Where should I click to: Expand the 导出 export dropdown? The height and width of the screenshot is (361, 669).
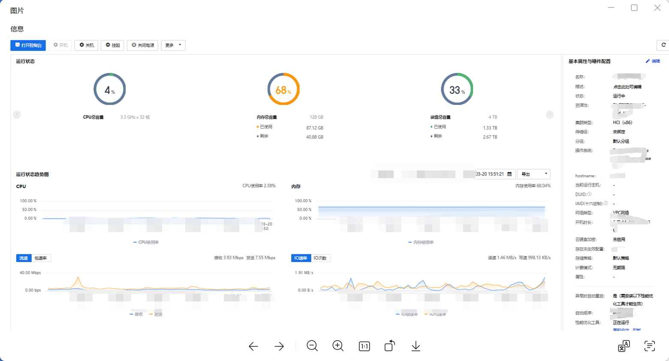[x=533, y=174]
